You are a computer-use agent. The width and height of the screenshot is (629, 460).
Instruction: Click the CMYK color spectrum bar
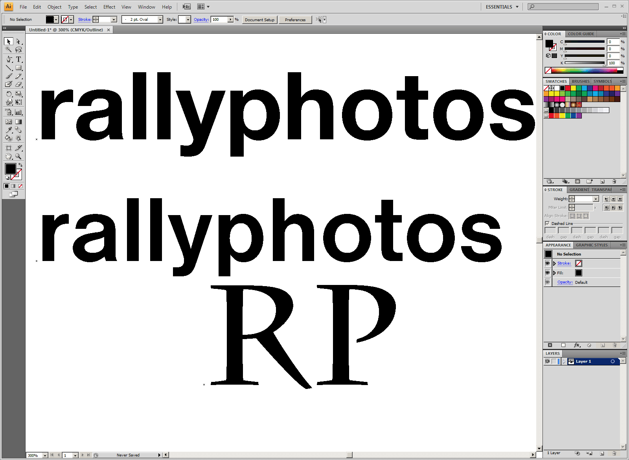[584, 71]
